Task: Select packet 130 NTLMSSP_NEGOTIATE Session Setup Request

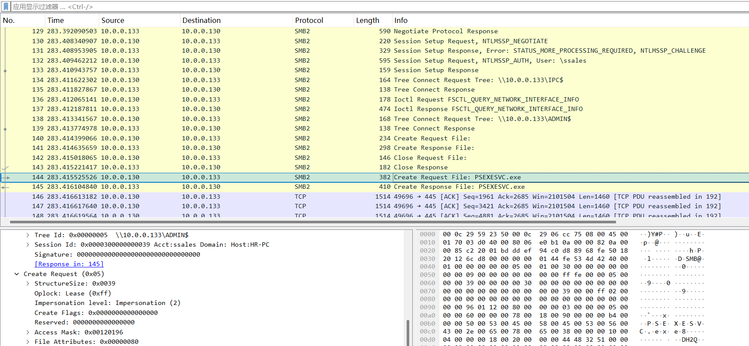Action: 375,41
